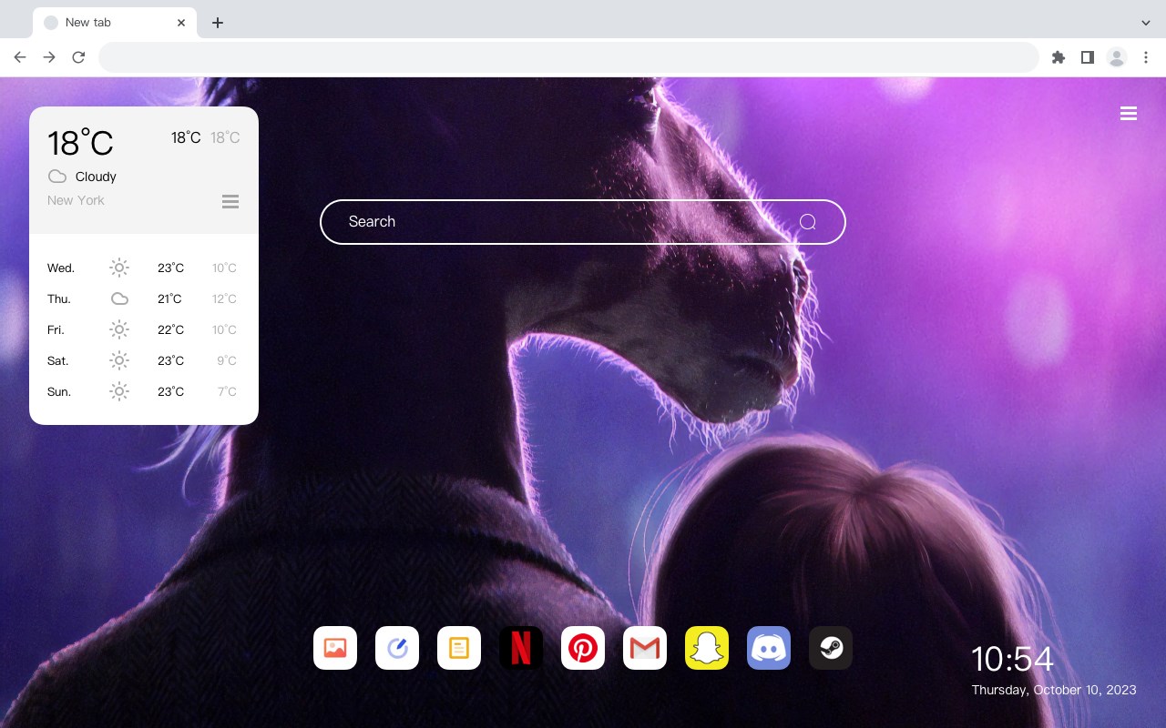Screen dimensions: 1166x728
Task: Select the Sat. forecast row
Action: 143,360
